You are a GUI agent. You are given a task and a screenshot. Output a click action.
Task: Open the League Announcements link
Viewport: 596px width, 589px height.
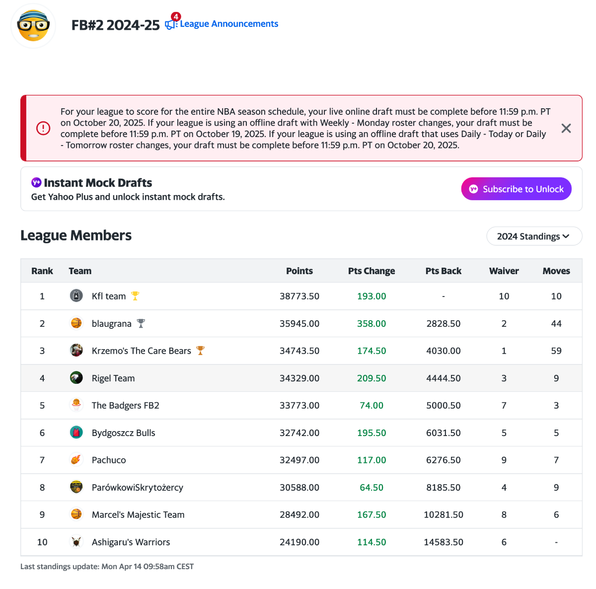pyautogui.click(x=229, y=24)
